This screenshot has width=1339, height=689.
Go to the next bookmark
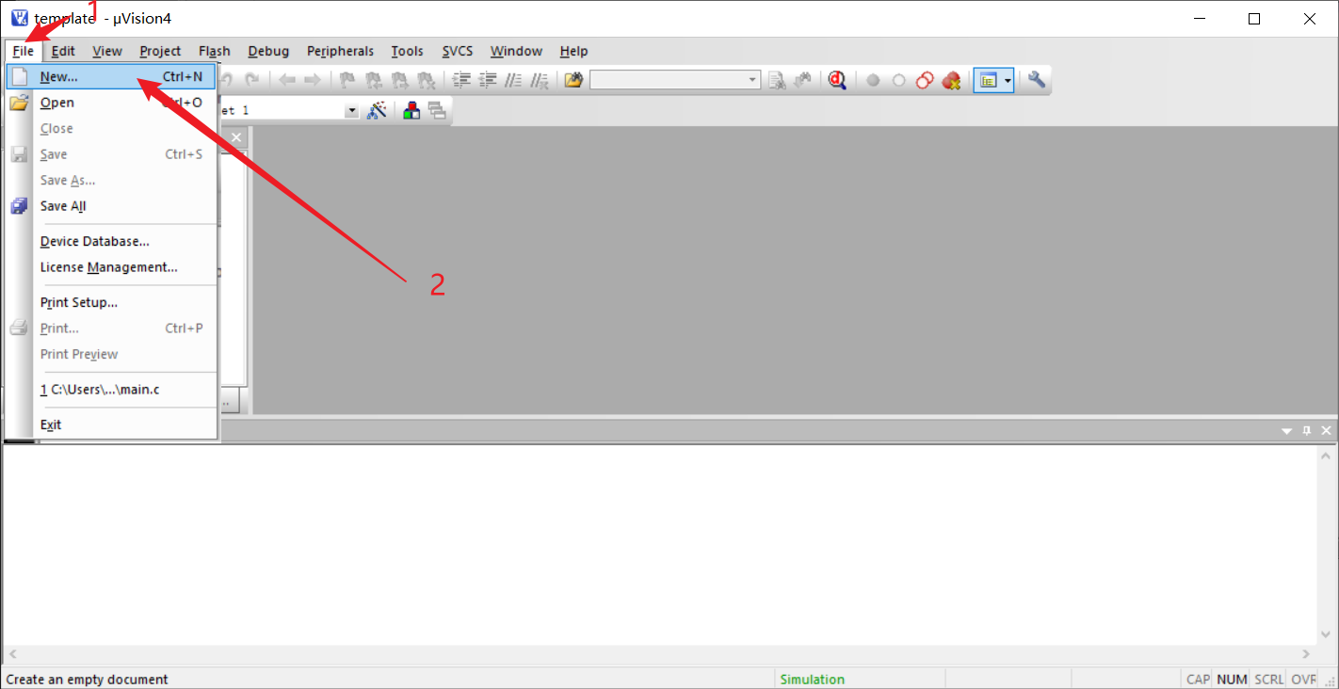[x=400, y=80]
